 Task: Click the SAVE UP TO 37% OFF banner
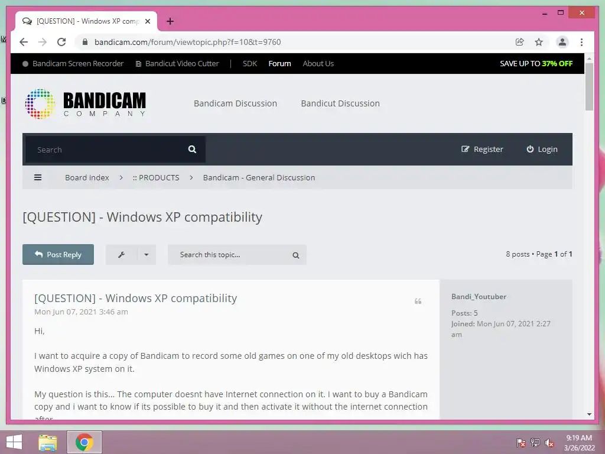[x=536, y=64]
